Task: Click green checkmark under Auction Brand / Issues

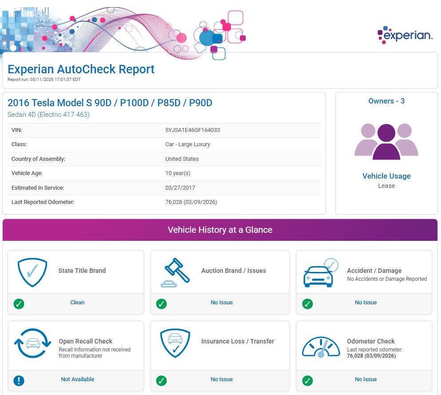Action: click(162, 304)
